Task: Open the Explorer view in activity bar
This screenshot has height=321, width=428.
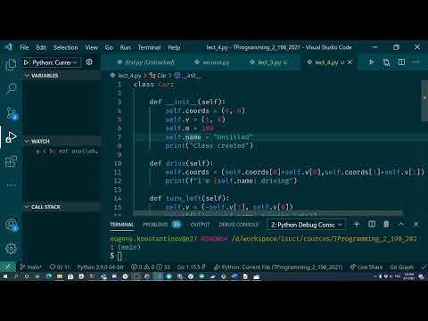Action: [11, 64]
